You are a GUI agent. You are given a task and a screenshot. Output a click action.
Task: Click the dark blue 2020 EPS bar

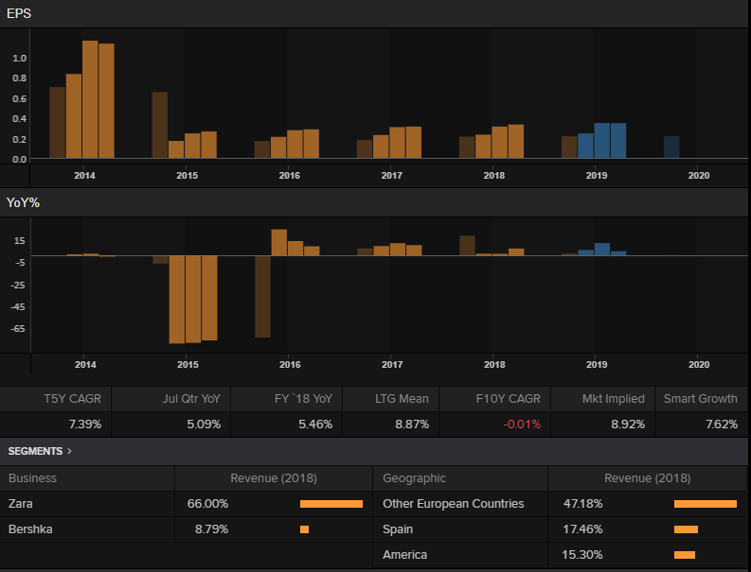click(x=671, y=147)
